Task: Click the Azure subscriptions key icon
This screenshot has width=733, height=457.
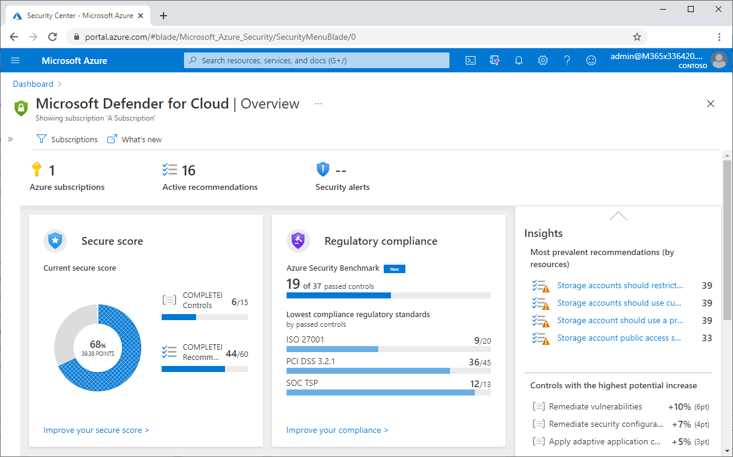Action: [x=36, y=169]
